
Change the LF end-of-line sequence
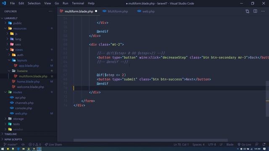pos(221,144)
